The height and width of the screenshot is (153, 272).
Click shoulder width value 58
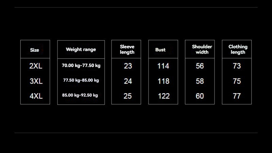tap(200, 81)
